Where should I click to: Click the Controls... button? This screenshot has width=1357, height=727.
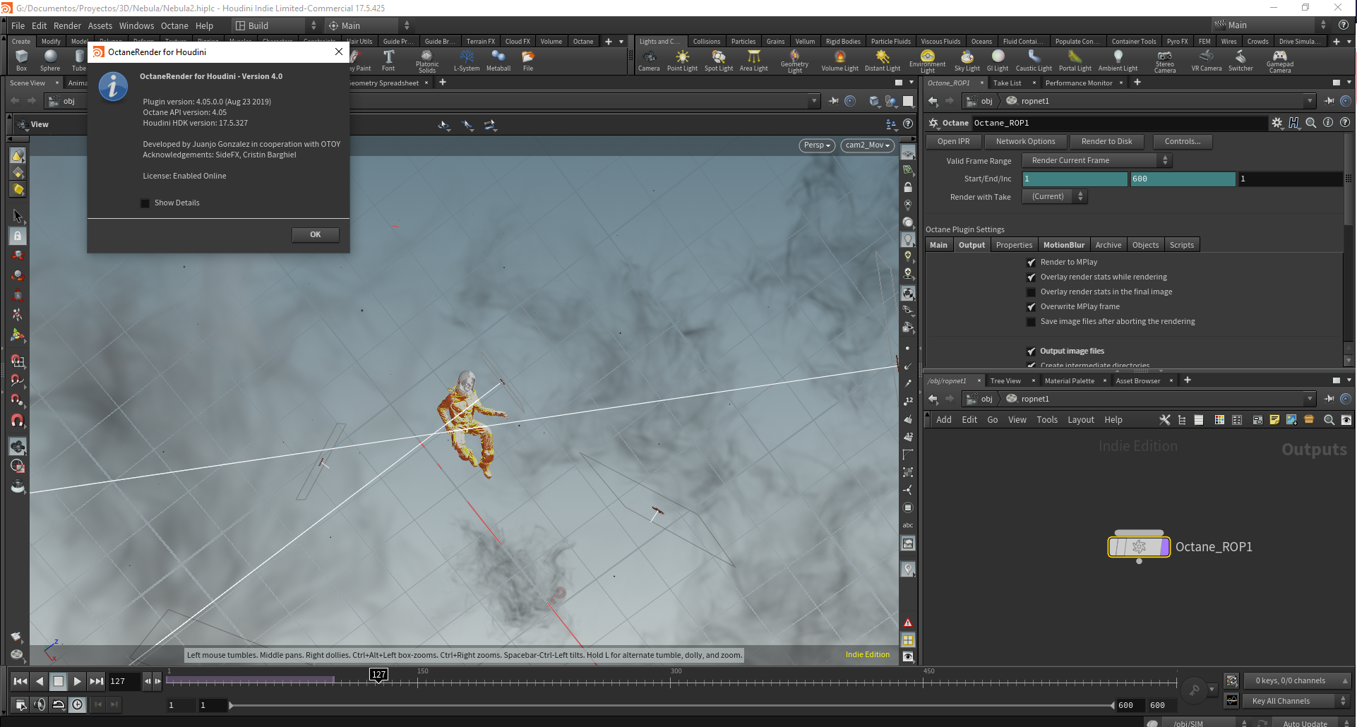pos(1183,142)
